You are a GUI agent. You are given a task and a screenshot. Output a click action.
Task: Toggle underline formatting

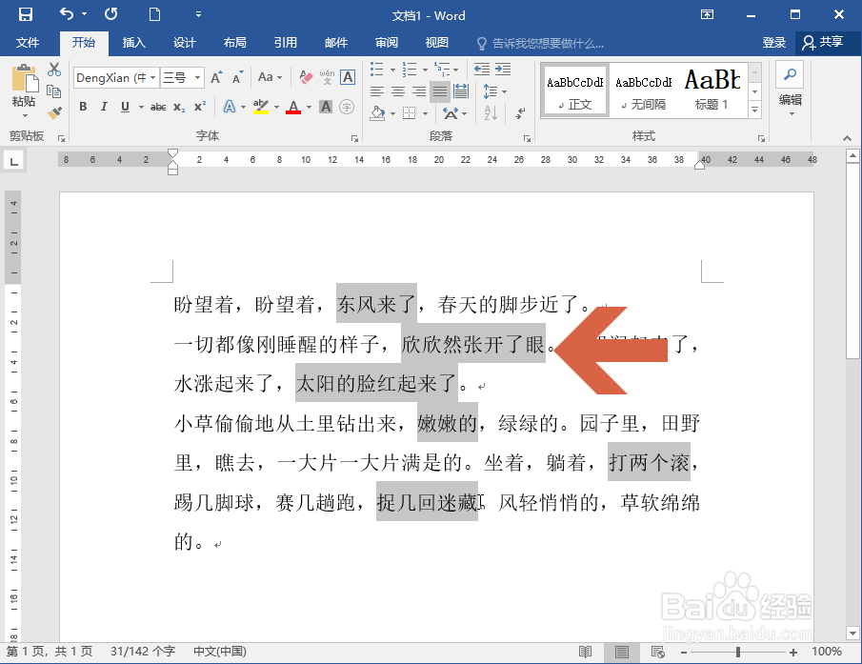[x=126, y=107]
